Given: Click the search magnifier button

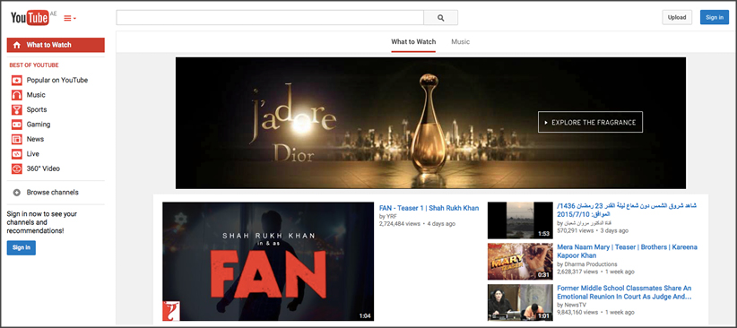Looking at the screenshot, I should [440, 18].
